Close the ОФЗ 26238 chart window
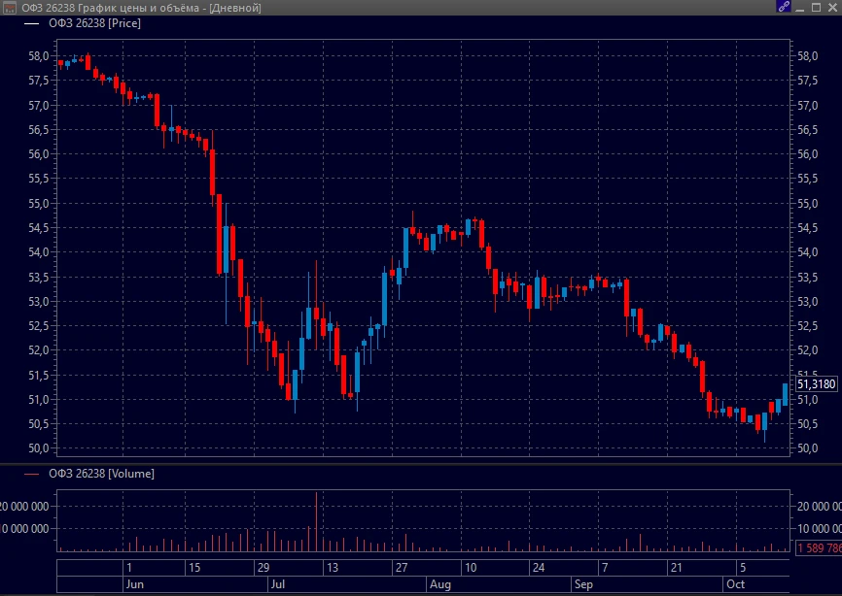Screen dimensions: 842x596 pyautogui.click(x=833, y=8)
